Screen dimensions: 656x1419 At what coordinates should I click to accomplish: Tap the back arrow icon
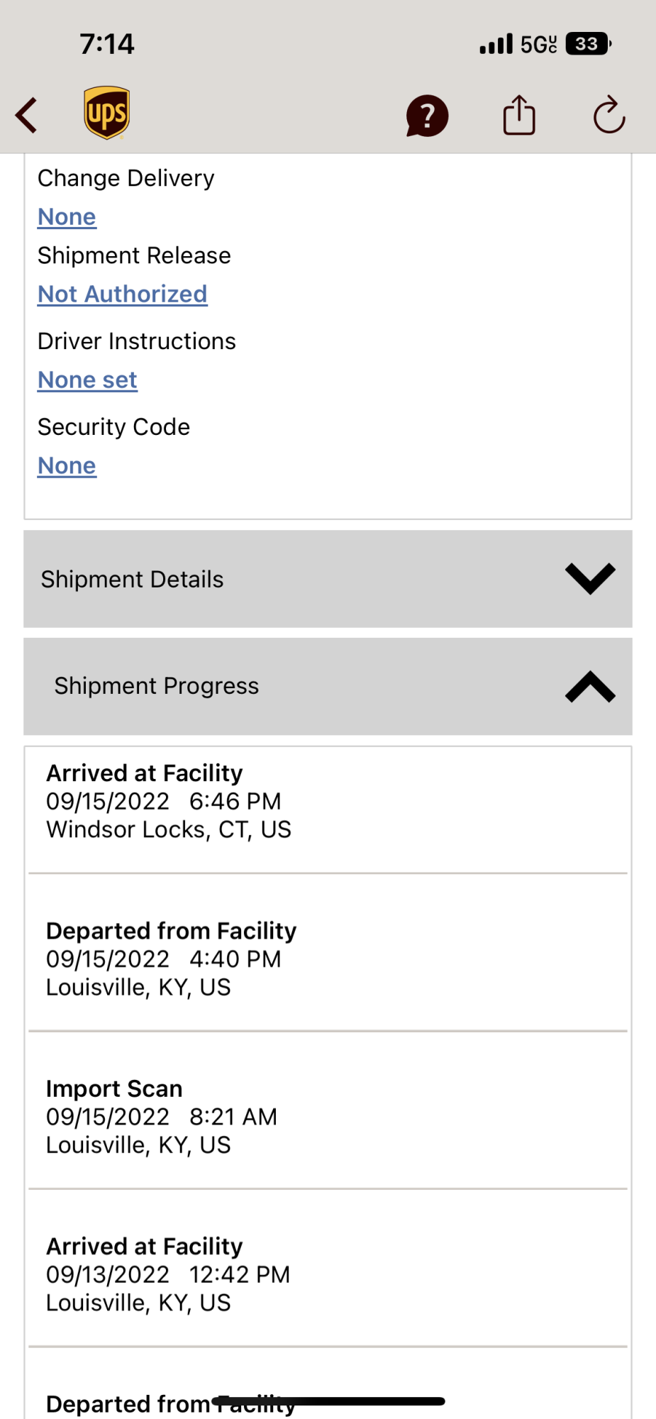(x=27, y=115)
